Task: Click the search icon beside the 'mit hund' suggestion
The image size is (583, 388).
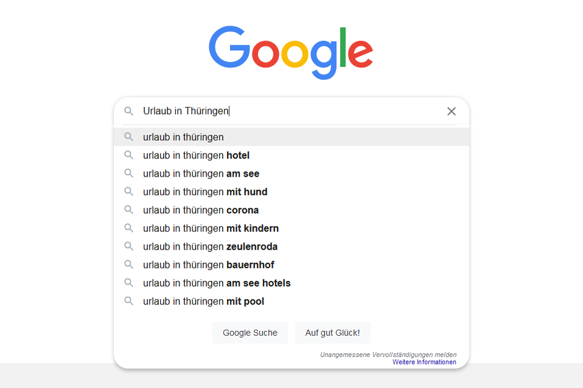Action: tap(128, 191)
